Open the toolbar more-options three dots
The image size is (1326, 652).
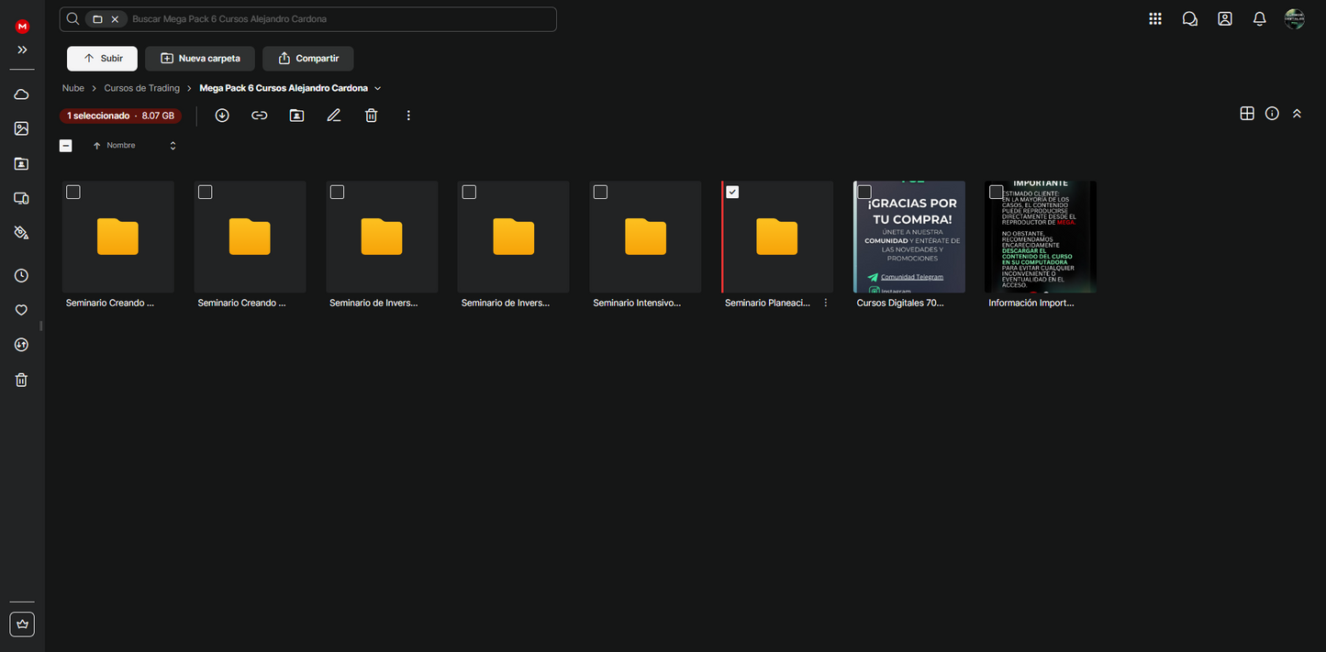(x=408, y=116)
